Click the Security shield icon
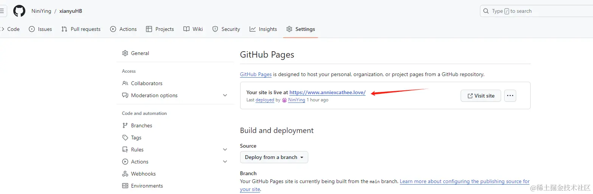 point(215,29)
